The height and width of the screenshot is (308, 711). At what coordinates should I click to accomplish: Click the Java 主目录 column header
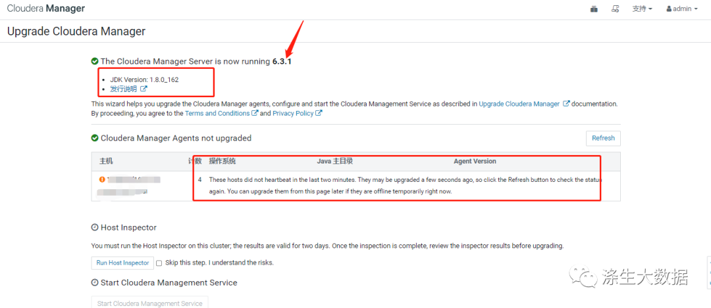(334, 161)
